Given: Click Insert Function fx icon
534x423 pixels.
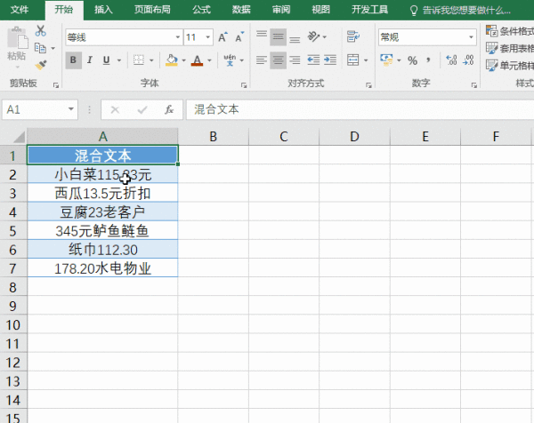Looking at the screenshot, I should point(169,109).
